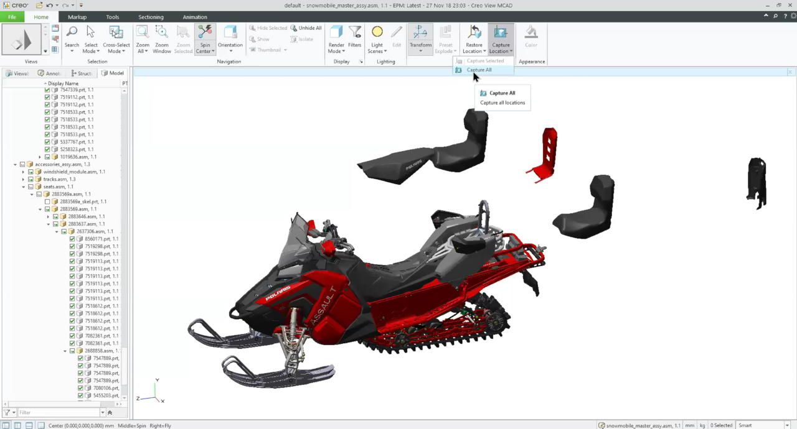Click the Select Mode arrow icon

(x=91, y=32)
